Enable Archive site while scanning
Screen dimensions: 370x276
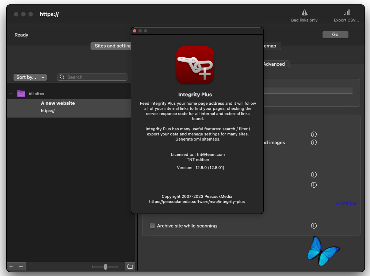coord(152,226)
